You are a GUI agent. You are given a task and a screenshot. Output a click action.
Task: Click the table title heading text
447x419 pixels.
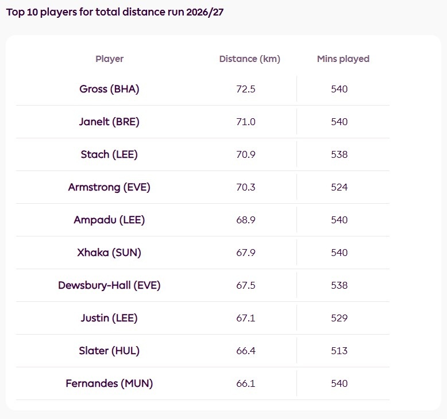115,12
